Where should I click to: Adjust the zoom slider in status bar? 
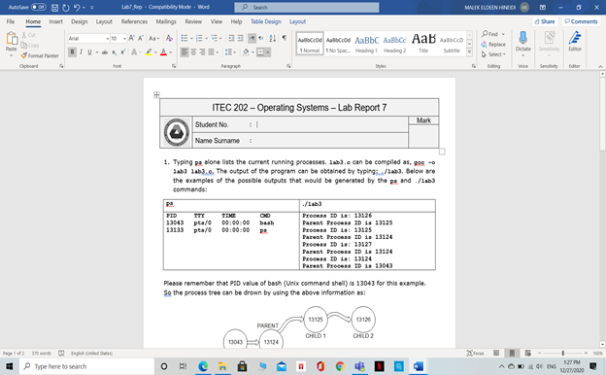pos(562,353)
